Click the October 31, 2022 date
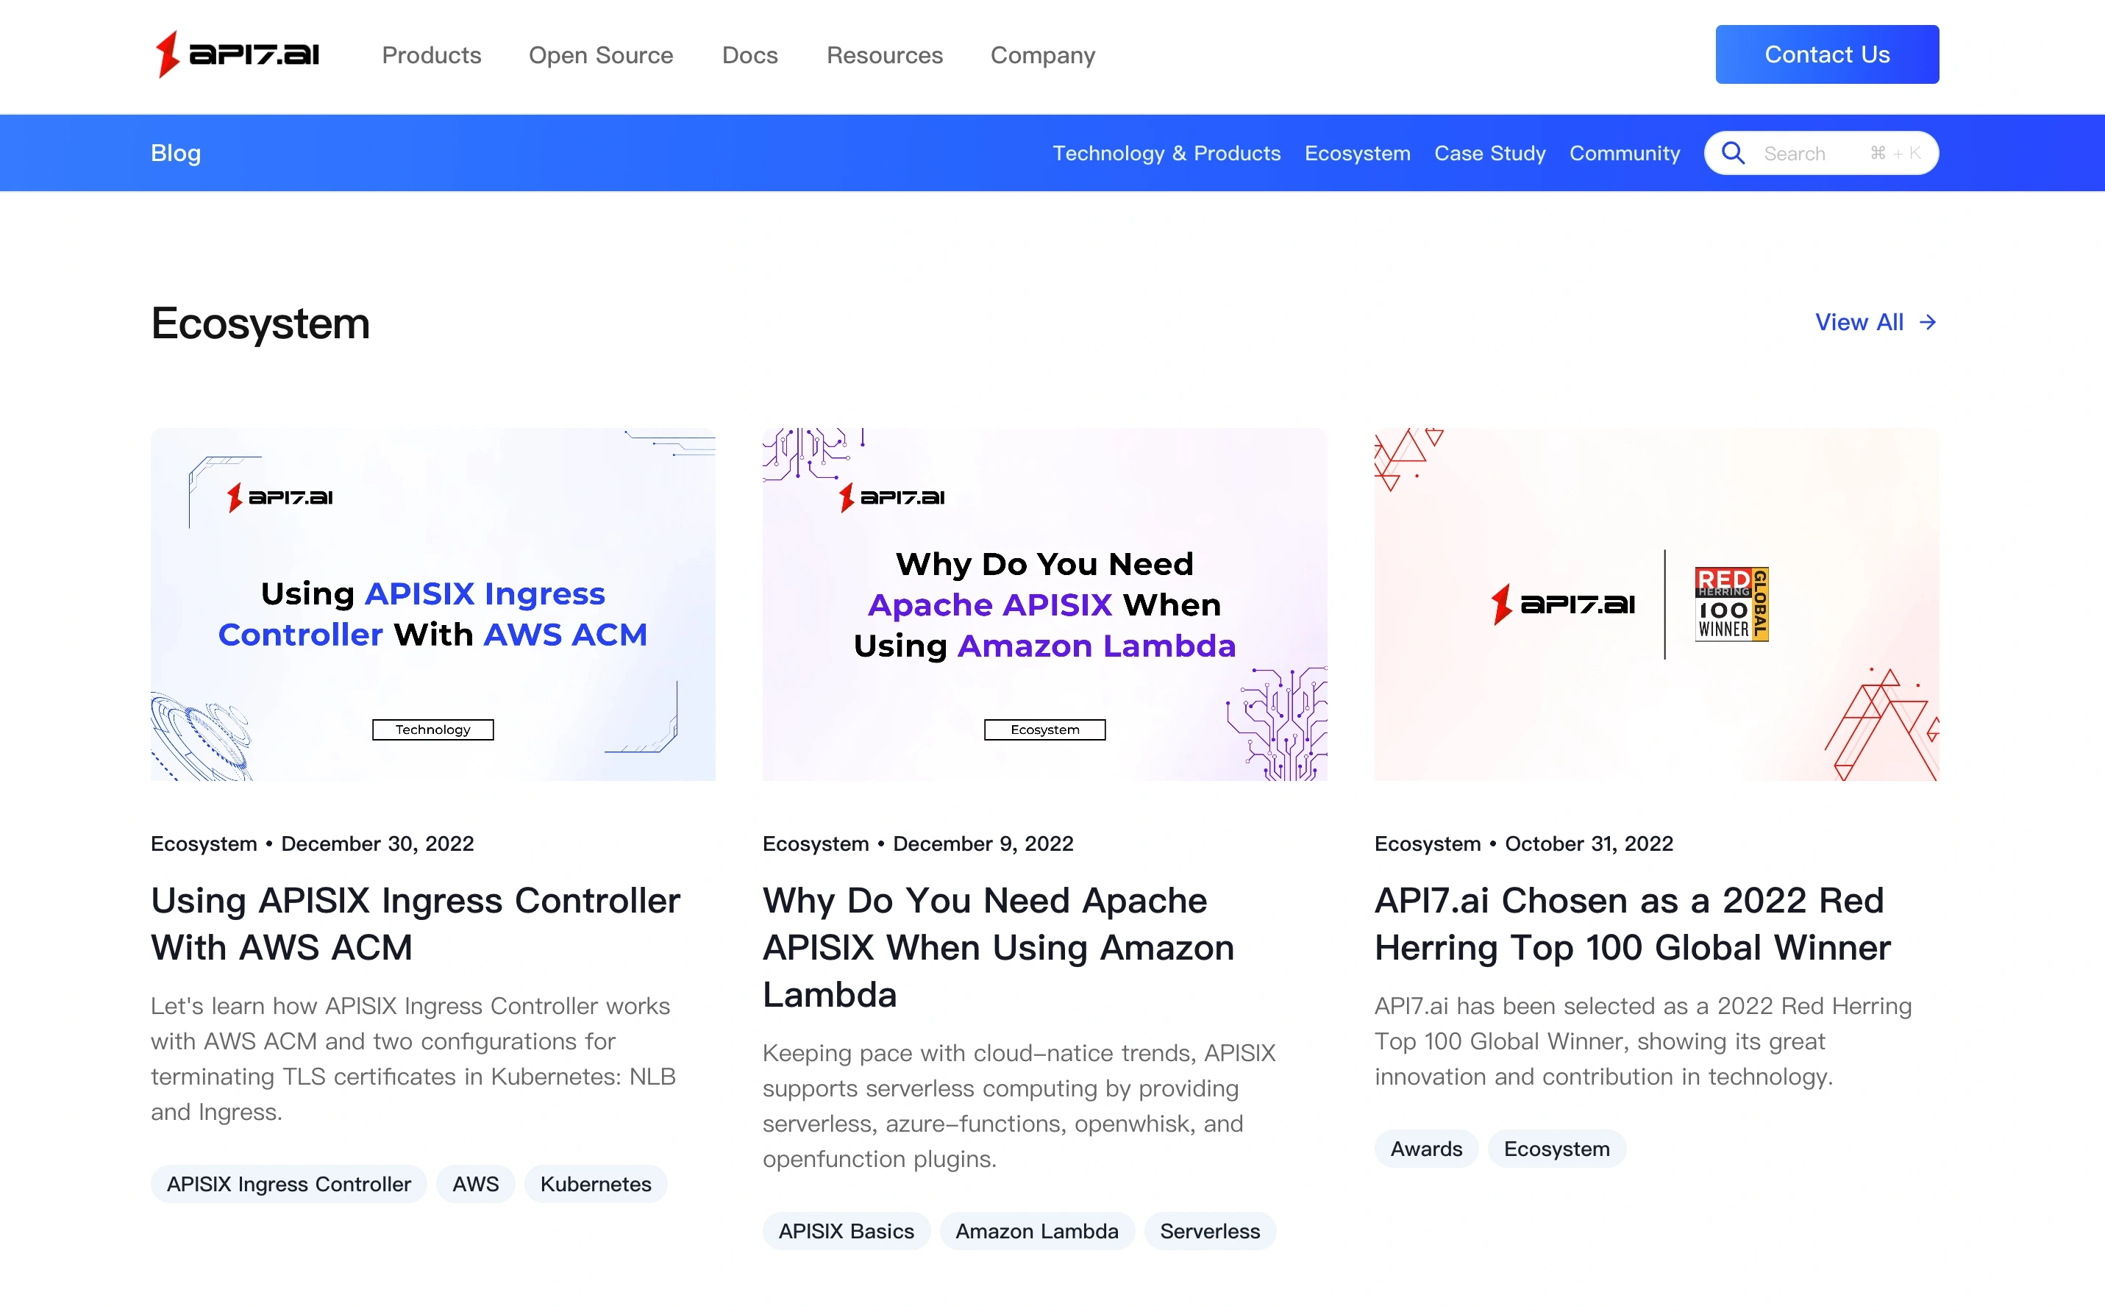The width and height of the screenshot is (2105, 1306). (x=1589, y=844)
